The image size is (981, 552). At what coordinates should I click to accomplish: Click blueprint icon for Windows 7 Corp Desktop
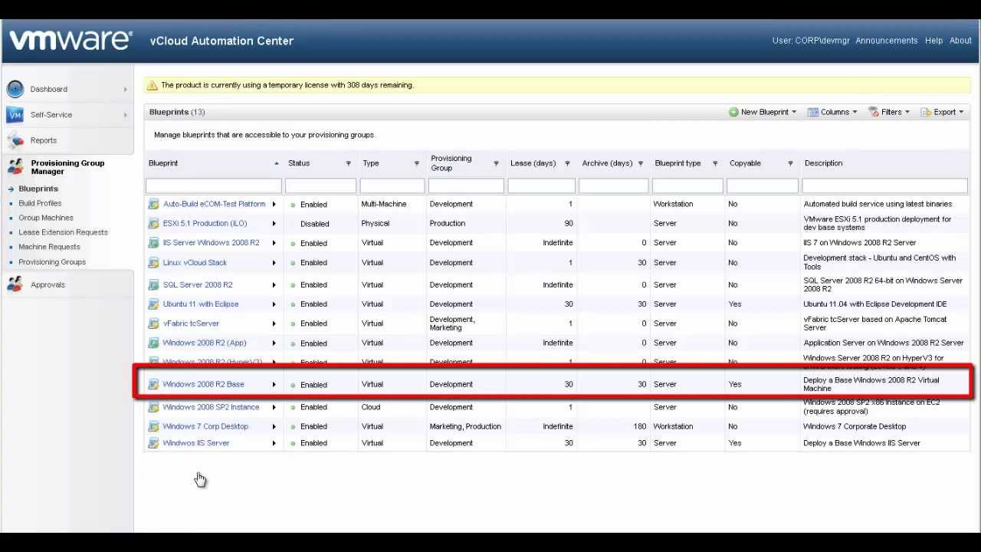tap(154, 426)
